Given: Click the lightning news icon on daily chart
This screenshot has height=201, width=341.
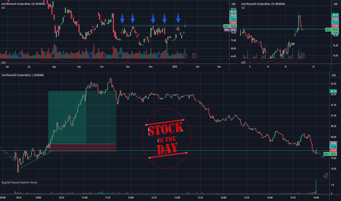Looking at the screenshot, I should tap(185, 56).
